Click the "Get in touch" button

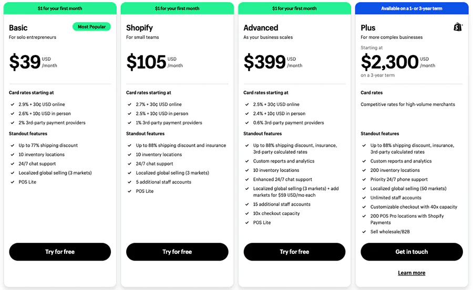(x=412, y=252)
